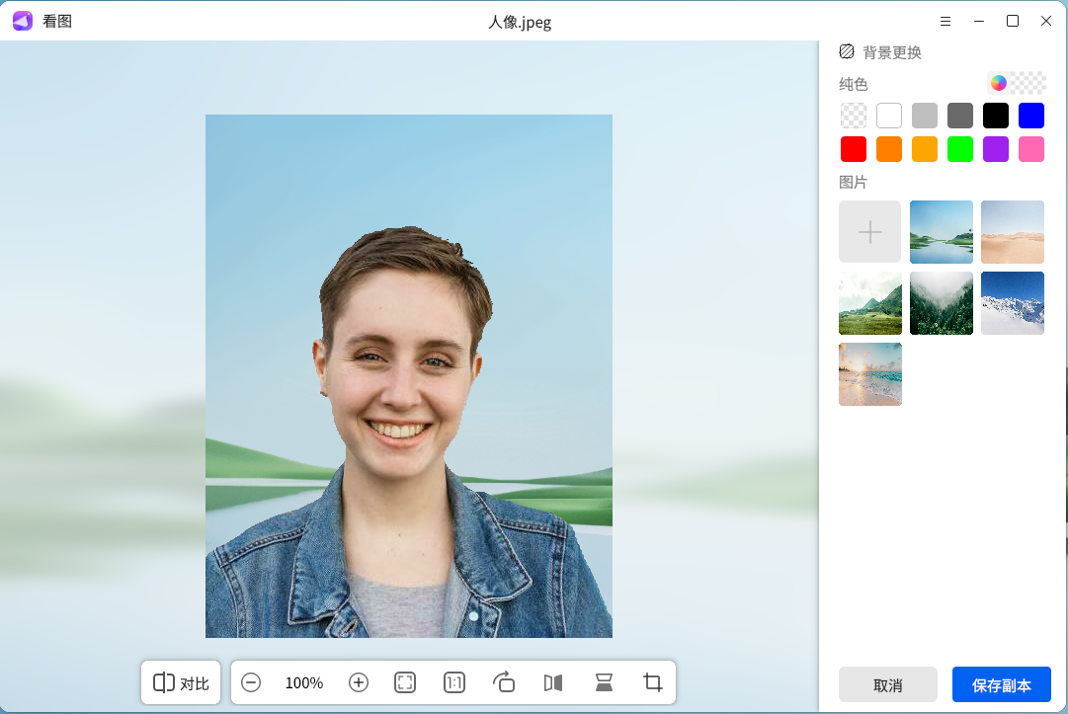The height and width of the screenshot is (714, 1068).
Task: Toggle the 对比 compare view
Action: pos(181,682)
